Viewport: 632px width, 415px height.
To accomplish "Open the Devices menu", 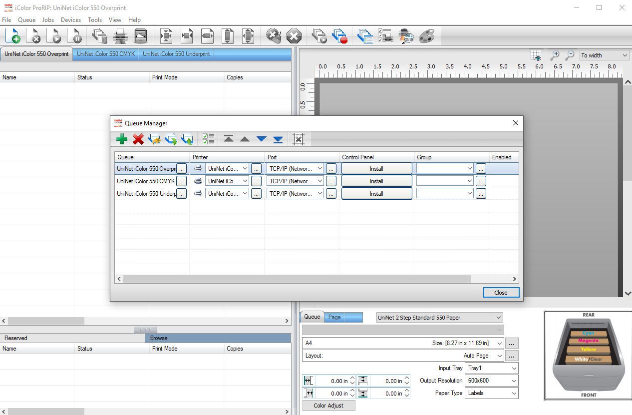I will pos(71,20).
